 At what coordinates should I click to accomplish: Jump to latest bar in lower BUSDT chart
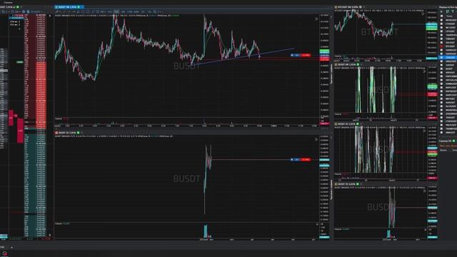[316, 140]
